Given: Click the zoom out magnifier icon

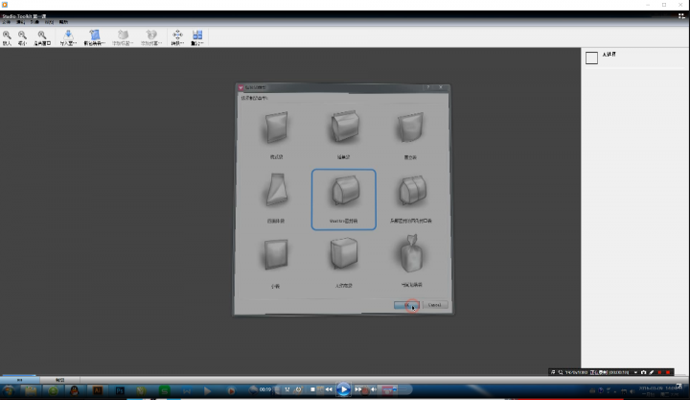Looking at the screenshot, I should click(22, 35).
